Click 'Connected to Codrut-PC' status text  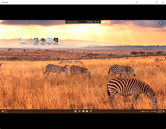coord(73,22)
